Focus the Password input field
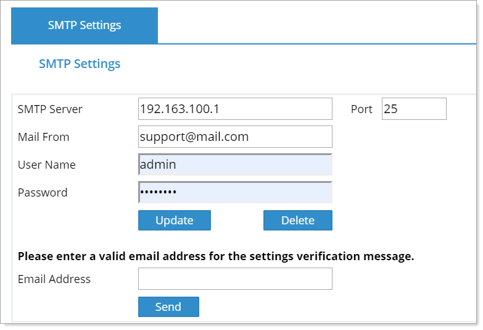The height and width of the screenshot is (330, 483). (235, 192)
